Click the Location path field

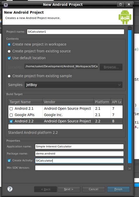coord(61,66)
